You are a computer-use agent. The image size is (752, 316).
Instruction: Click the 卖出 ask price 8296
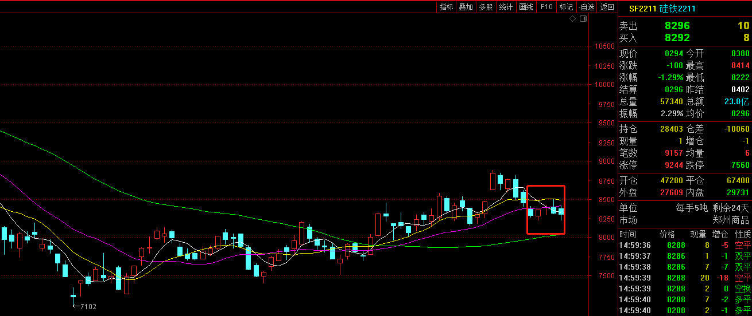[x=677, y=26]
